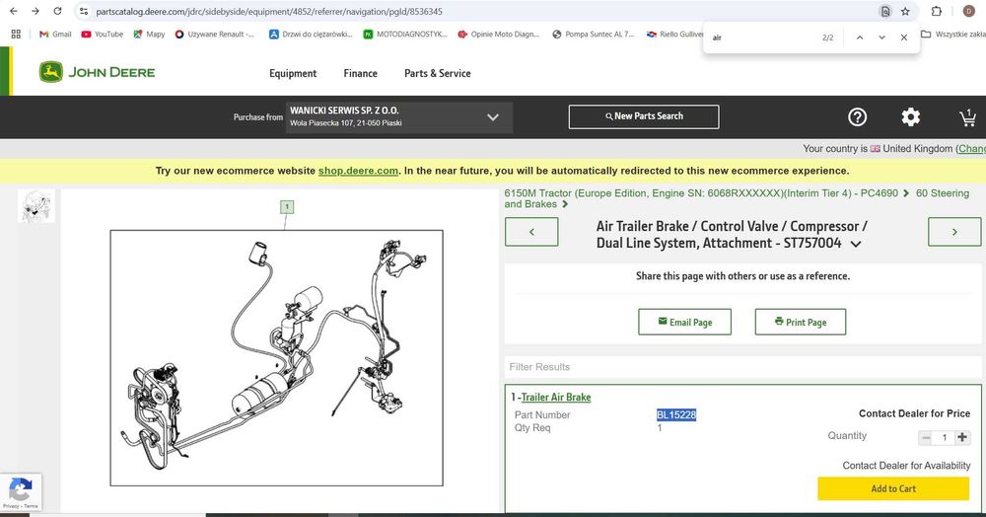Open the Trailer Air Brake part link
Image resolution: width=986 pixels, height=517 pixels.
click(x=556, y=397)
